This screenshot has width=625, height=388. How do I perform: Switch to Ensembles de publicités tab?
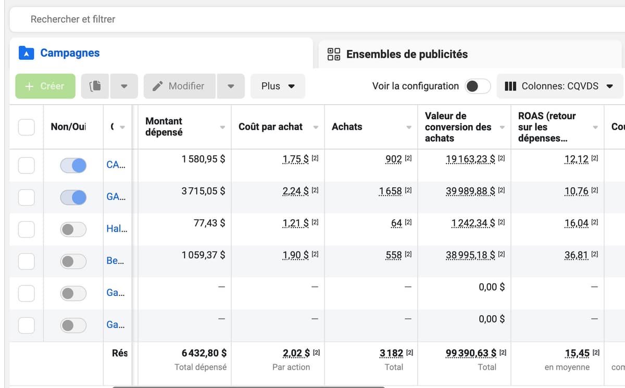pyautogui.click(x=406, y=54)
